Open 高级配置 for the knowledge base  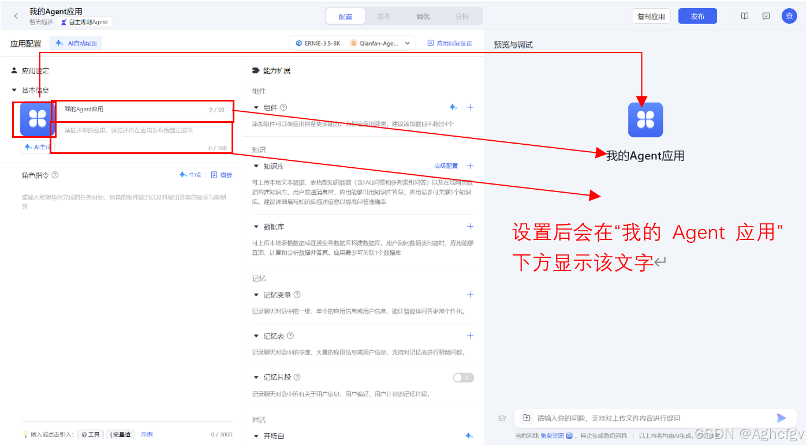pyautogui.click(x=447, y=166)
